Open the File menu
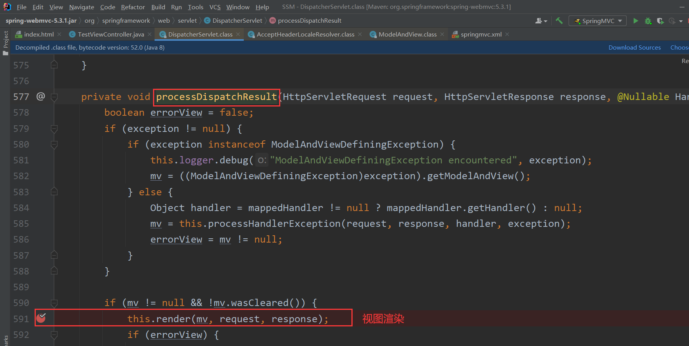689x346 pixels. click(x=22, y=7)
